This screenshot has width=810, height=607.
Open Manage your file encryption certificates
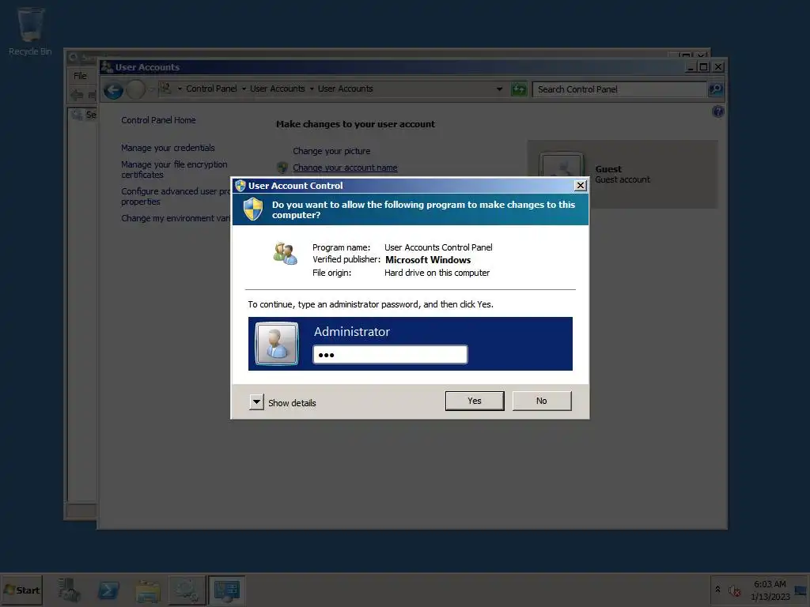click(174, 170)
